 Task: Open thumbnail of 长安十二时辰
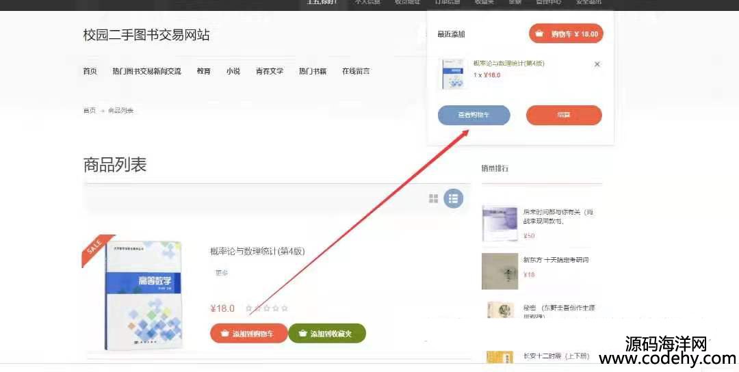(x=500, y=357)
